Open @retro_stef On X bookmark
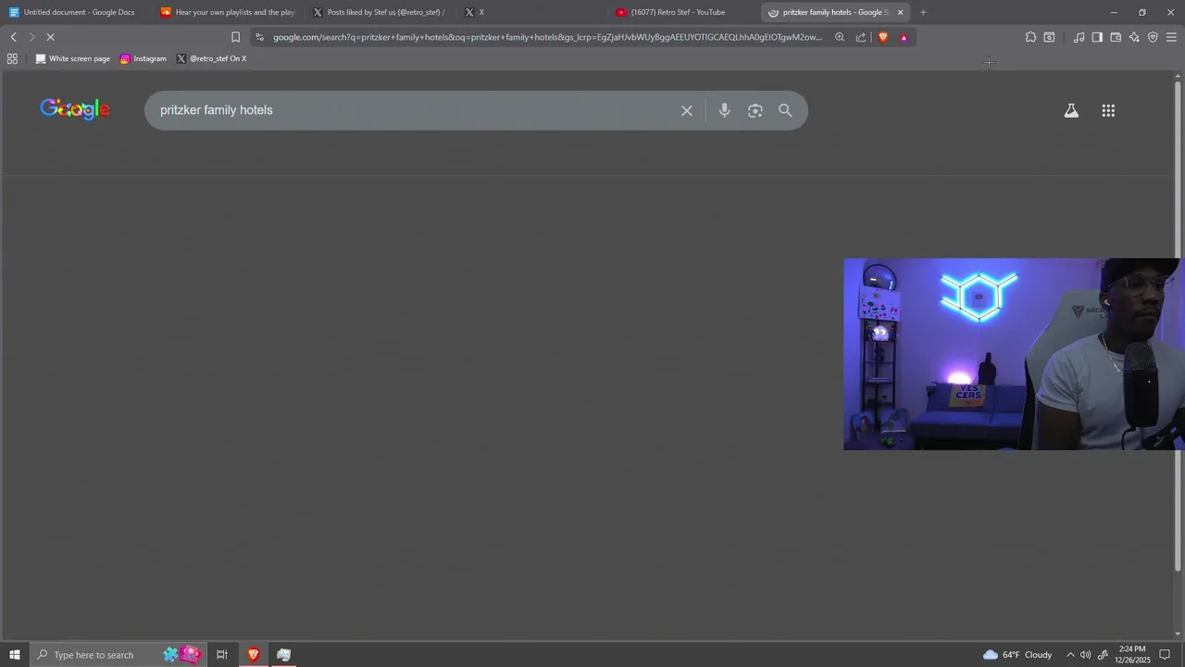1185x667 pixels. pyautogui.click(x=212, y=58)
